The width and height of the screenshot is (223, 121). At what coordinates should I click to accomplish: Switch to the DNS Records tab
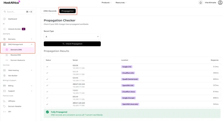[x=50, y=11]
